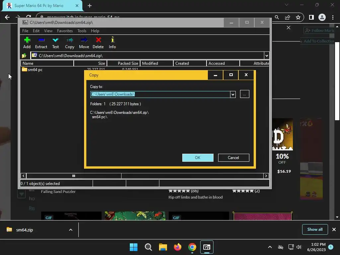340x255 pixels.
Task: Click the Delete toolbar icon
Action: [x=98, y=43]
